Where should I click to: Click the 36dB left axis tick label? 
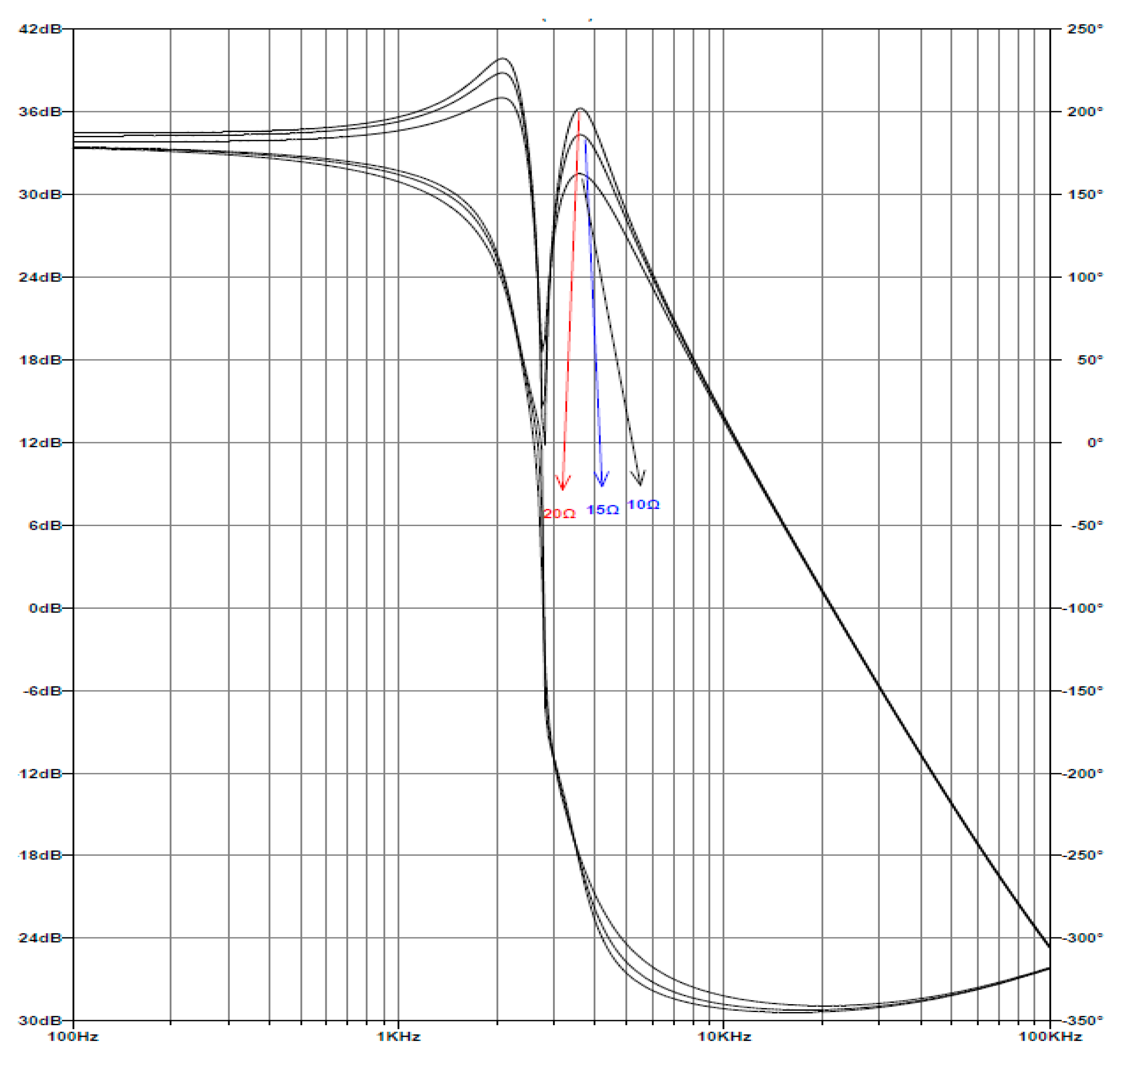click(39, 112)
